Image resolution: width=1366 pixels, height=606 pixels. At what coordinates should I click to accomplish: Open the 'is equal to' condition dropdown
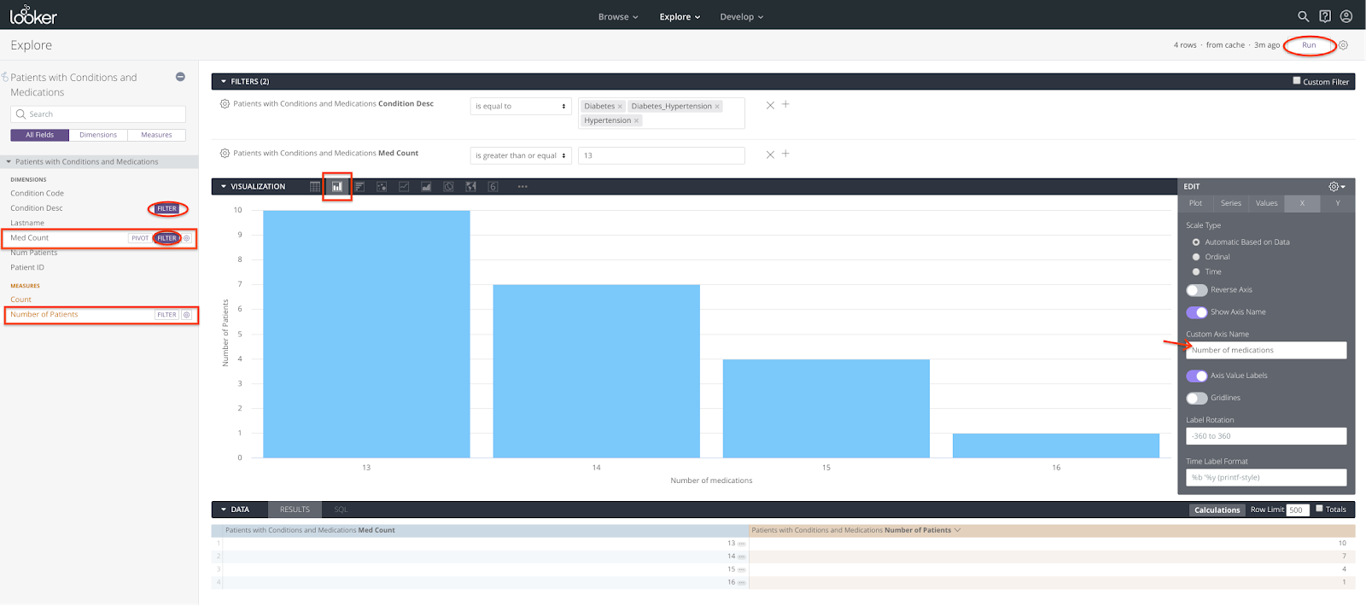coord(520,106)
